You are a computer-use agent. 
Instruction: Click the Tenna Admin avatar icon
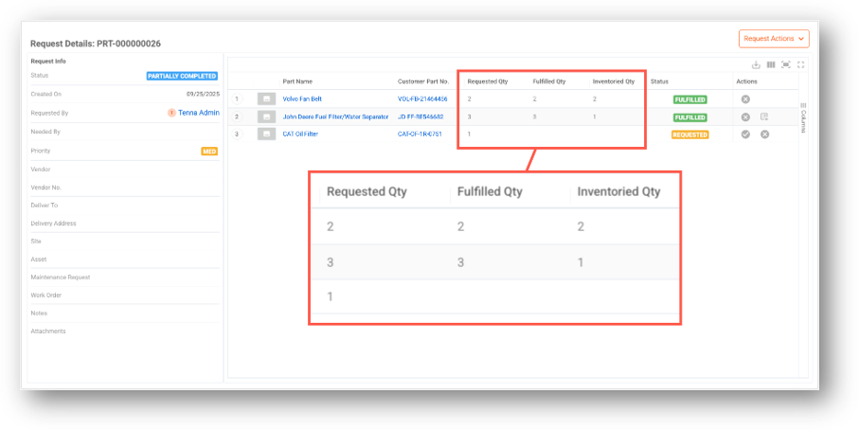171,113
